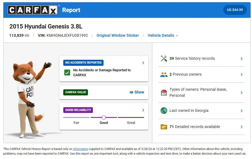This screenshot has height=159, width=252.
Task: Click the 113,839 mi mileage text
Action: click(x=19, y=35)
